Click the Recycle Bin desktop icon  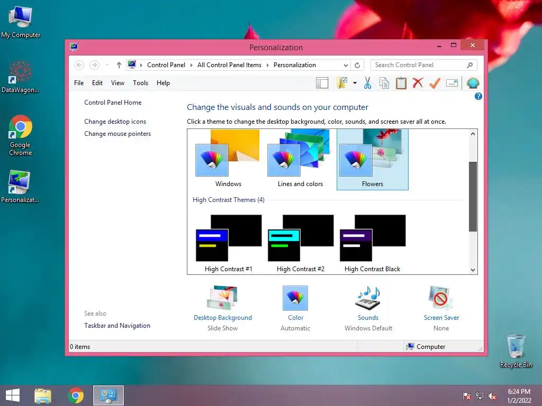(x=516, y=351)
